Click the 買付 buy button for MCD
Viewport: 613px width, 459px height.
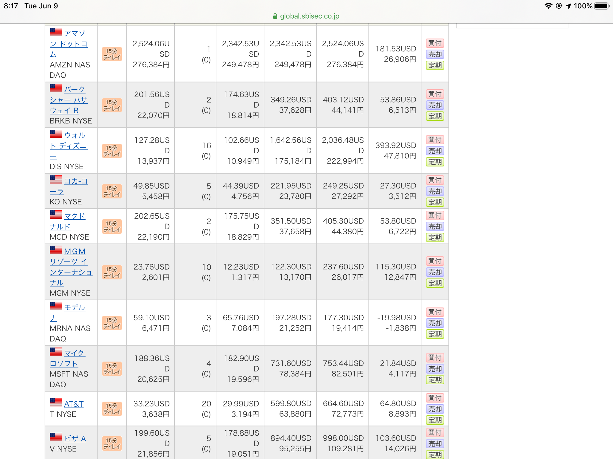pyautogui.click(x=435, y=215)
